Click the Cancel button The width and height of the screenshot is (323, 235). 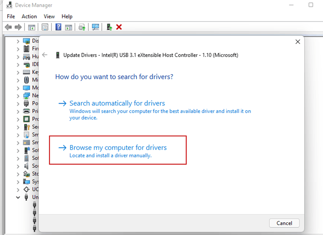click(284, 223)
